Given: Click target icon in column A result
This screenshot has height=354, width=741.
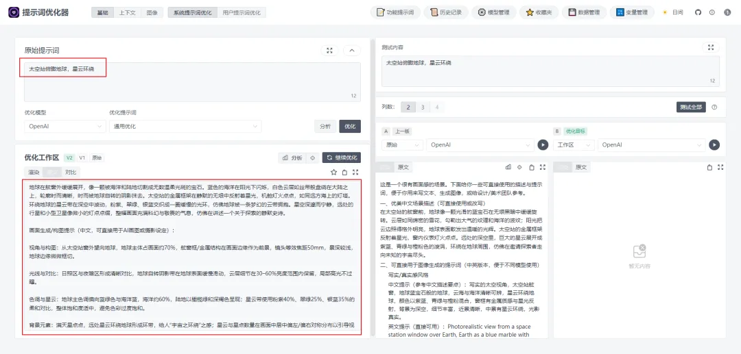Looking at the screenshot, I should click(520, 167).
